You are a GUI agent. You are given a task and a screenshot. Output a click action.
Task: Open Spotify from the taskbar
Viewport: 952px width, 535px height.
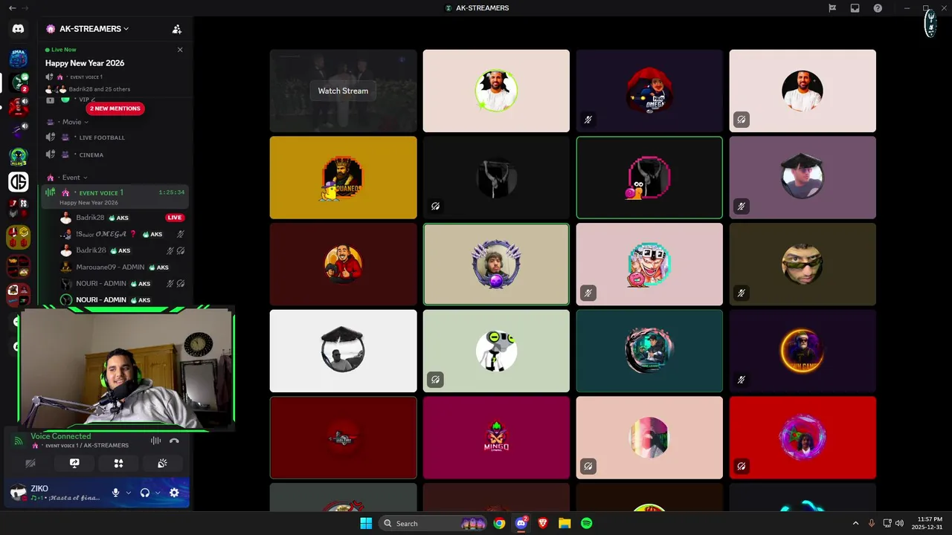[x=586, y=523]
